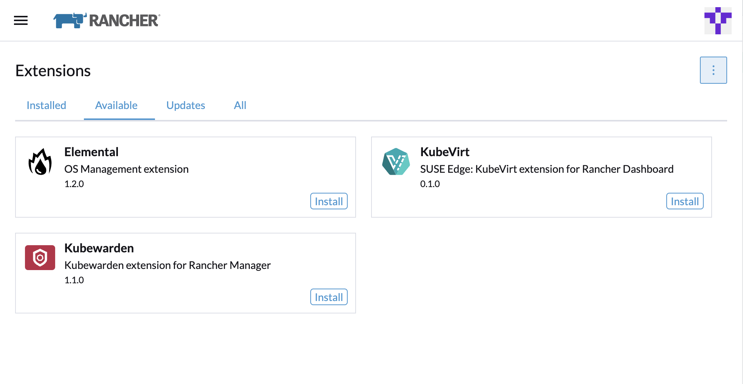Click 'Kubewarden extension for Rancher Manager' text
Image resolution: width=743 pixels, height=384 pixels.
tap(167, 265)
